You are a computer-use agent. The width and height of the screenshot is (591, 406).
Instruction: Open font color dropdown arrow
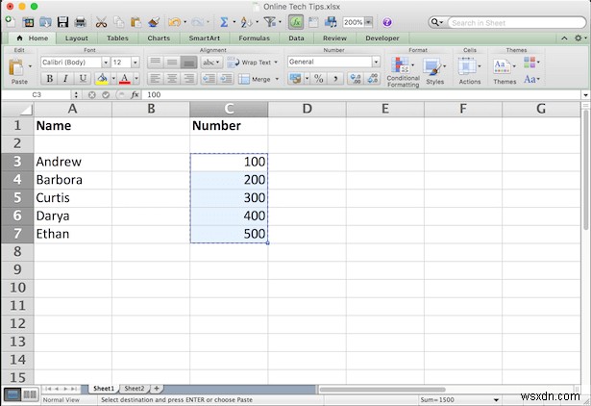pos(136,79)
